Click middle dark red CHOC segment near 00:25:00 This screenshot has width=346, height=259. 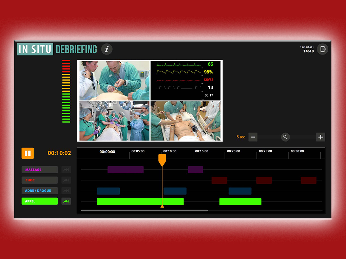tap(264, 180)
